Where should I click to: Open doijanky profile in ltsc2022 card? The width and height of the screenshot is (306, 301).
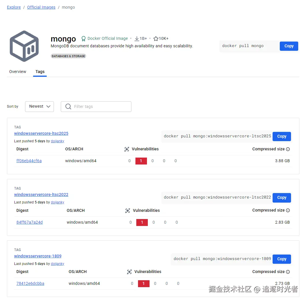(x=57, y=202)
